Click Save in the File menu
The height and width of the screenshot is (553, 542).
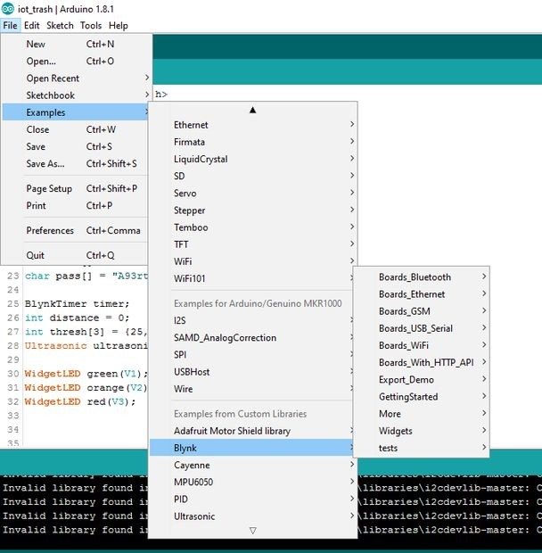(76, 146)
